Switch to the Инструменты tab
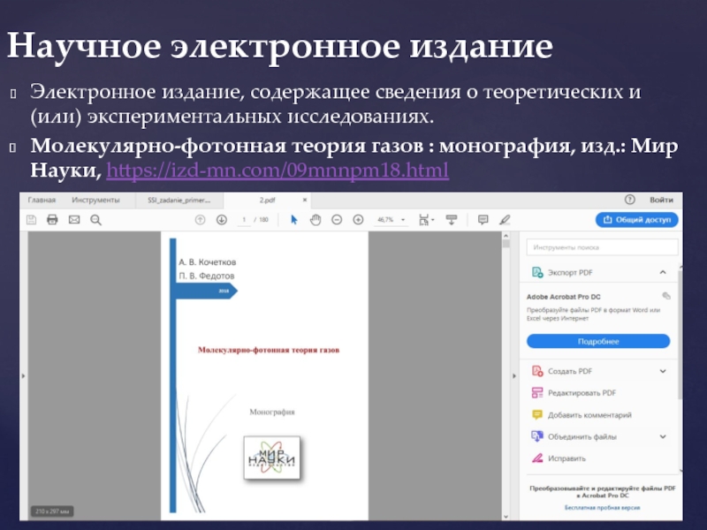This screenshot has height=530, width=707. click(90, 201)
